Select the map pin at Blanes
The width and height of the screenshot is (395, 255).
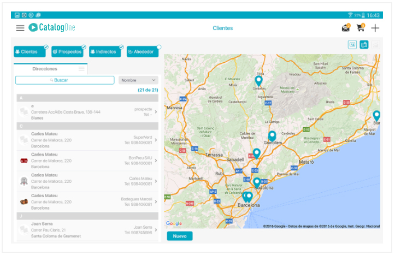coord(376,116)
